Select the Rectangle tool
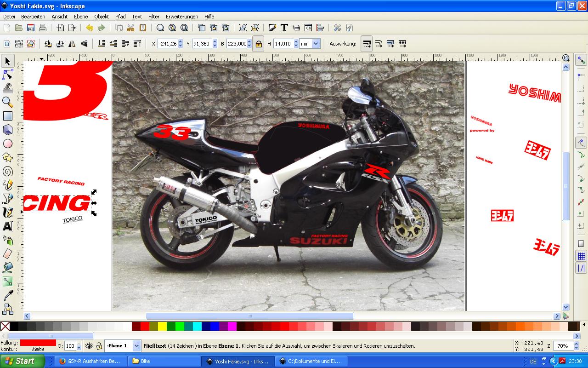Screen dimensions: 588x368 [x=7, y=116]
